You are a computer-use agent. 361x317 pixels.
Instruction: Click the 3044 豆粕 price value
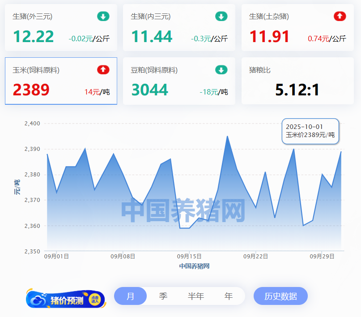[149, 90]
